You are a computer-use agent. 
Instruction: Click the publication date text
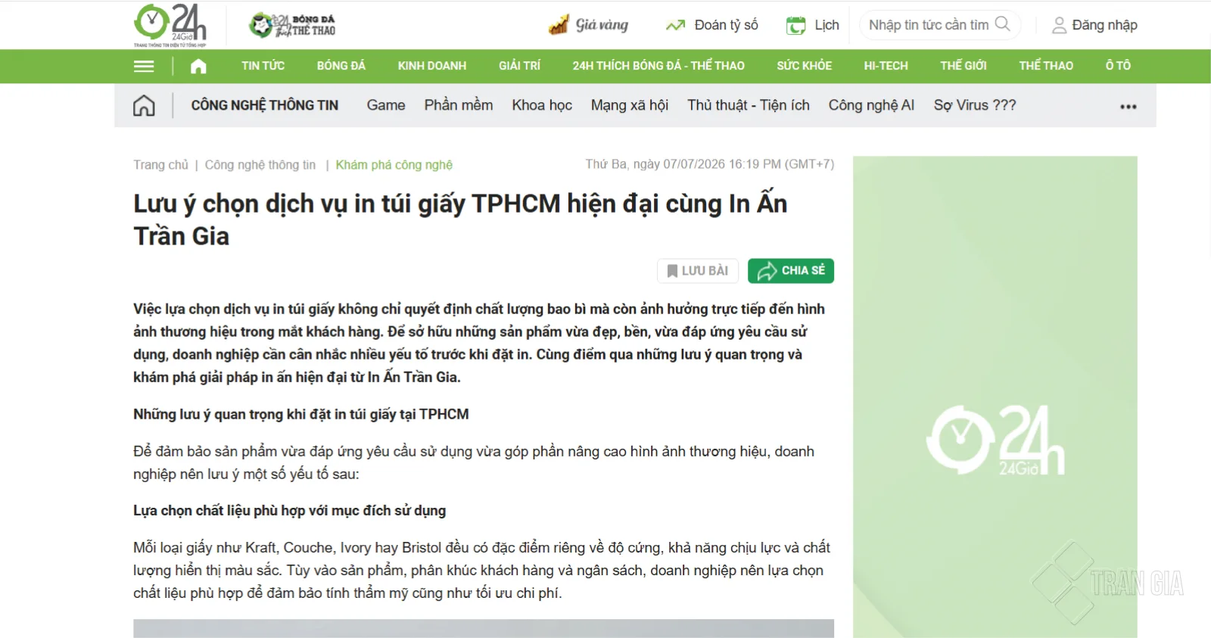[709, 164]
